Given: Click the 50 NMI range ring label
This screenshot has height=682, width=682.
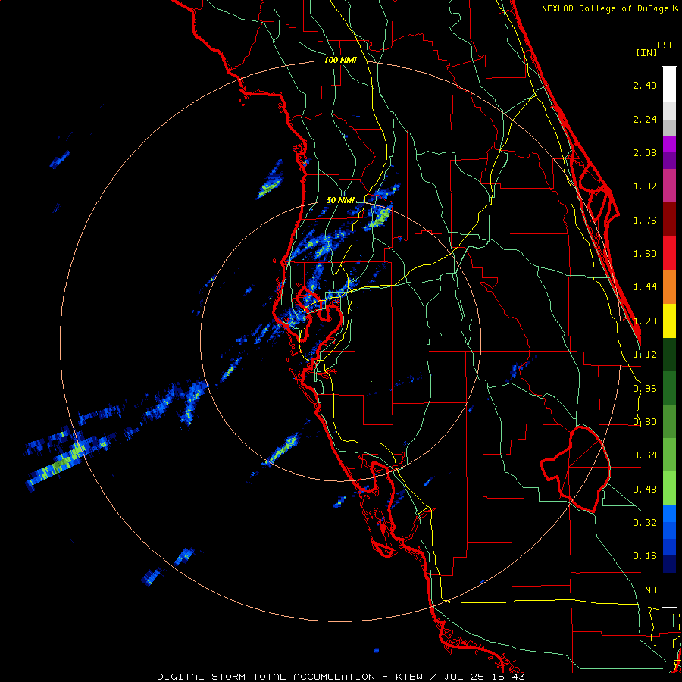Looking at the screenshot, I should (340, 201).
